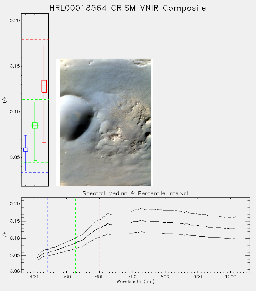Click the upper red dashed line in boxplot
The width and height of the screenshot is (256, 291).
coord(35,40)
